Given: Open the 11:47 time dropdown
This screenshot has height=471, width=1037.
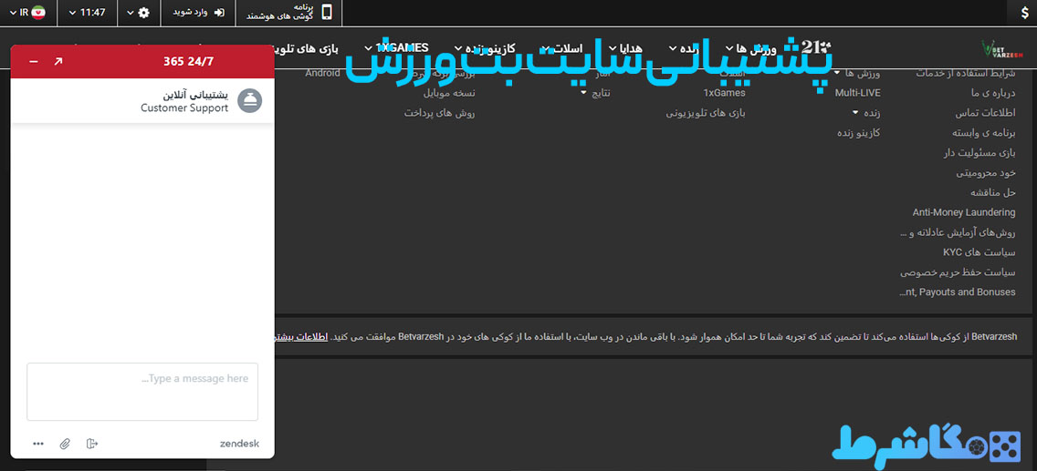Looking at the screenshot, I should 88,13.
